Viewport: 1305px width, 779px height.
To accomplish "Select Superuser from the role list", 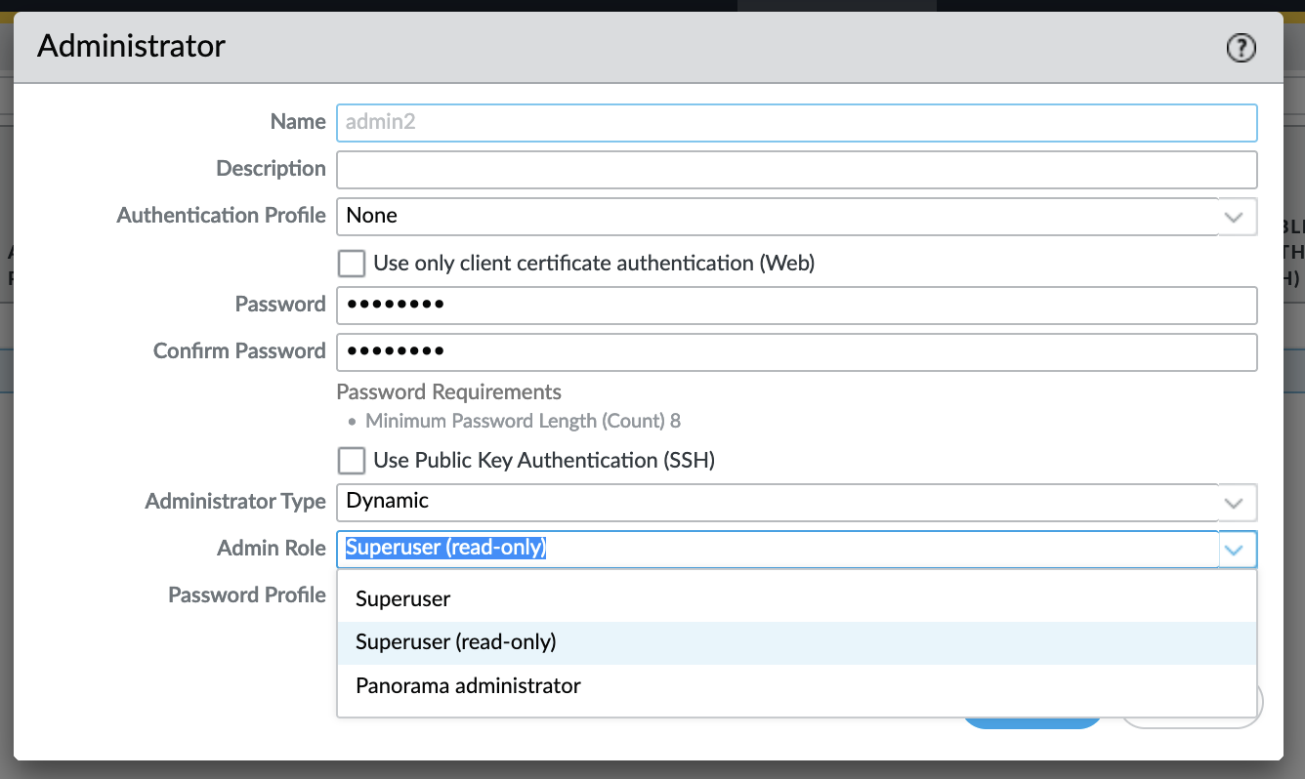I will pyautogui.click(x=796, y=599).
